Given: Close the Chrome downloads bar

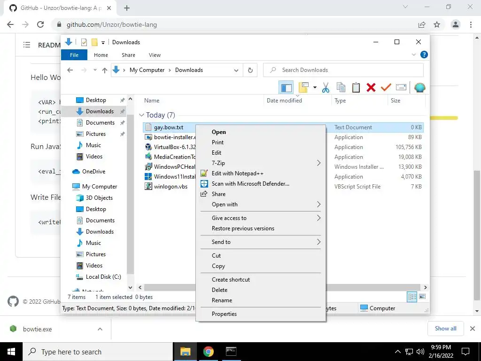Looking at the screenshot, I should [x=473, y=329].
